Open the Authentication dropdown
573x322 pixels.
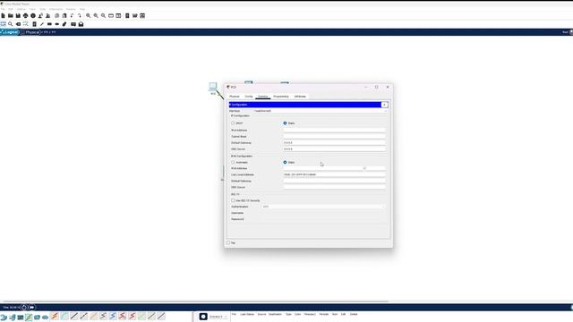pyautogui.click(x=323, y=207)
